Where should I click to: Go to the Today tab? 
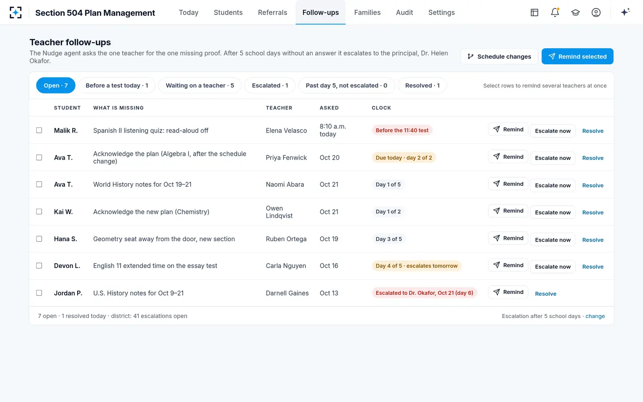click(188, 13)
